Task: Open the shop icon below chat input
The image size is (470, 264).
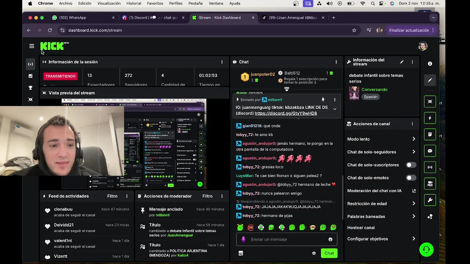Action: pyautogui.click(x=241, y=253)
